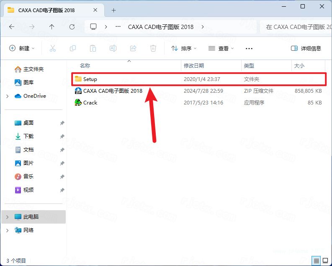Select the Crack application icon
332x266 pixels.
78,102
